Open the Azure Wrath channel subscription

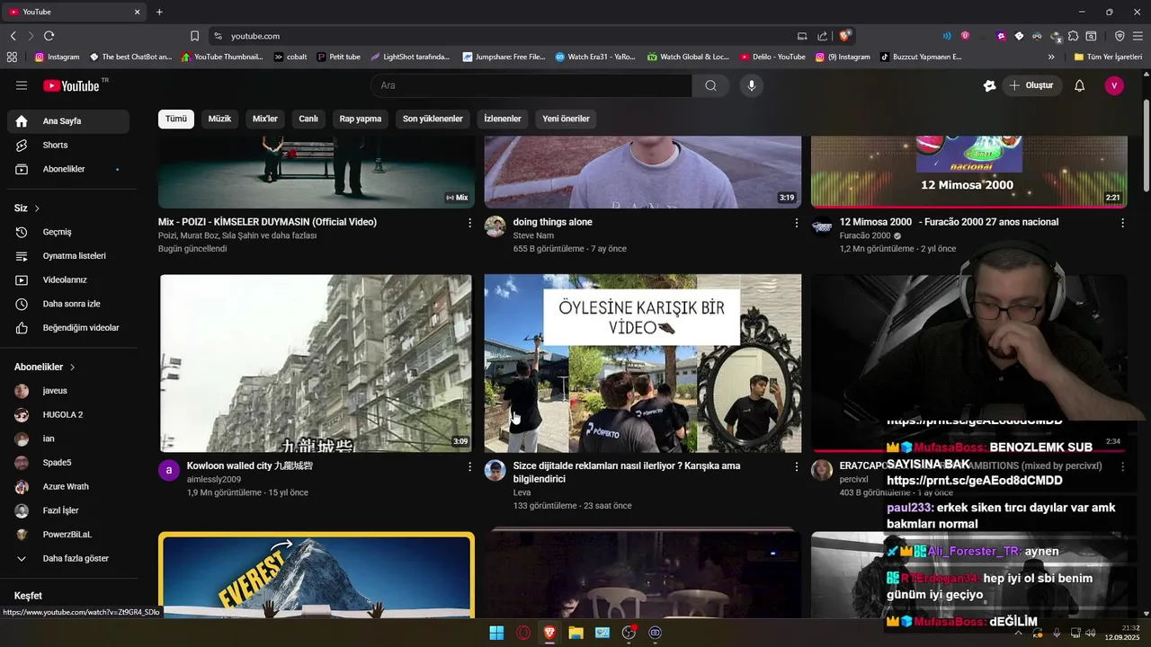coord(68,486)
